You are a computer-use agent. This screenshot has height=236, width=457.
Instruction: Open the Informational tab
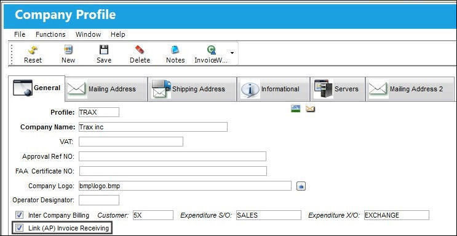(273, 89)
